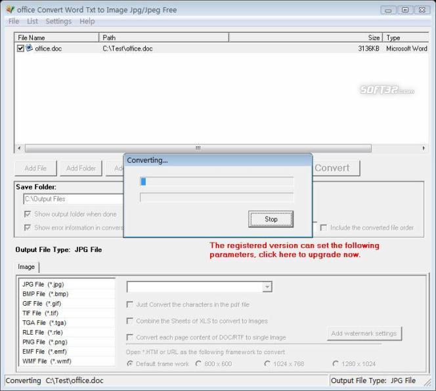Minimize the converter window
The width and height of the screenshot is (436, 391).
tap(388, 10)
